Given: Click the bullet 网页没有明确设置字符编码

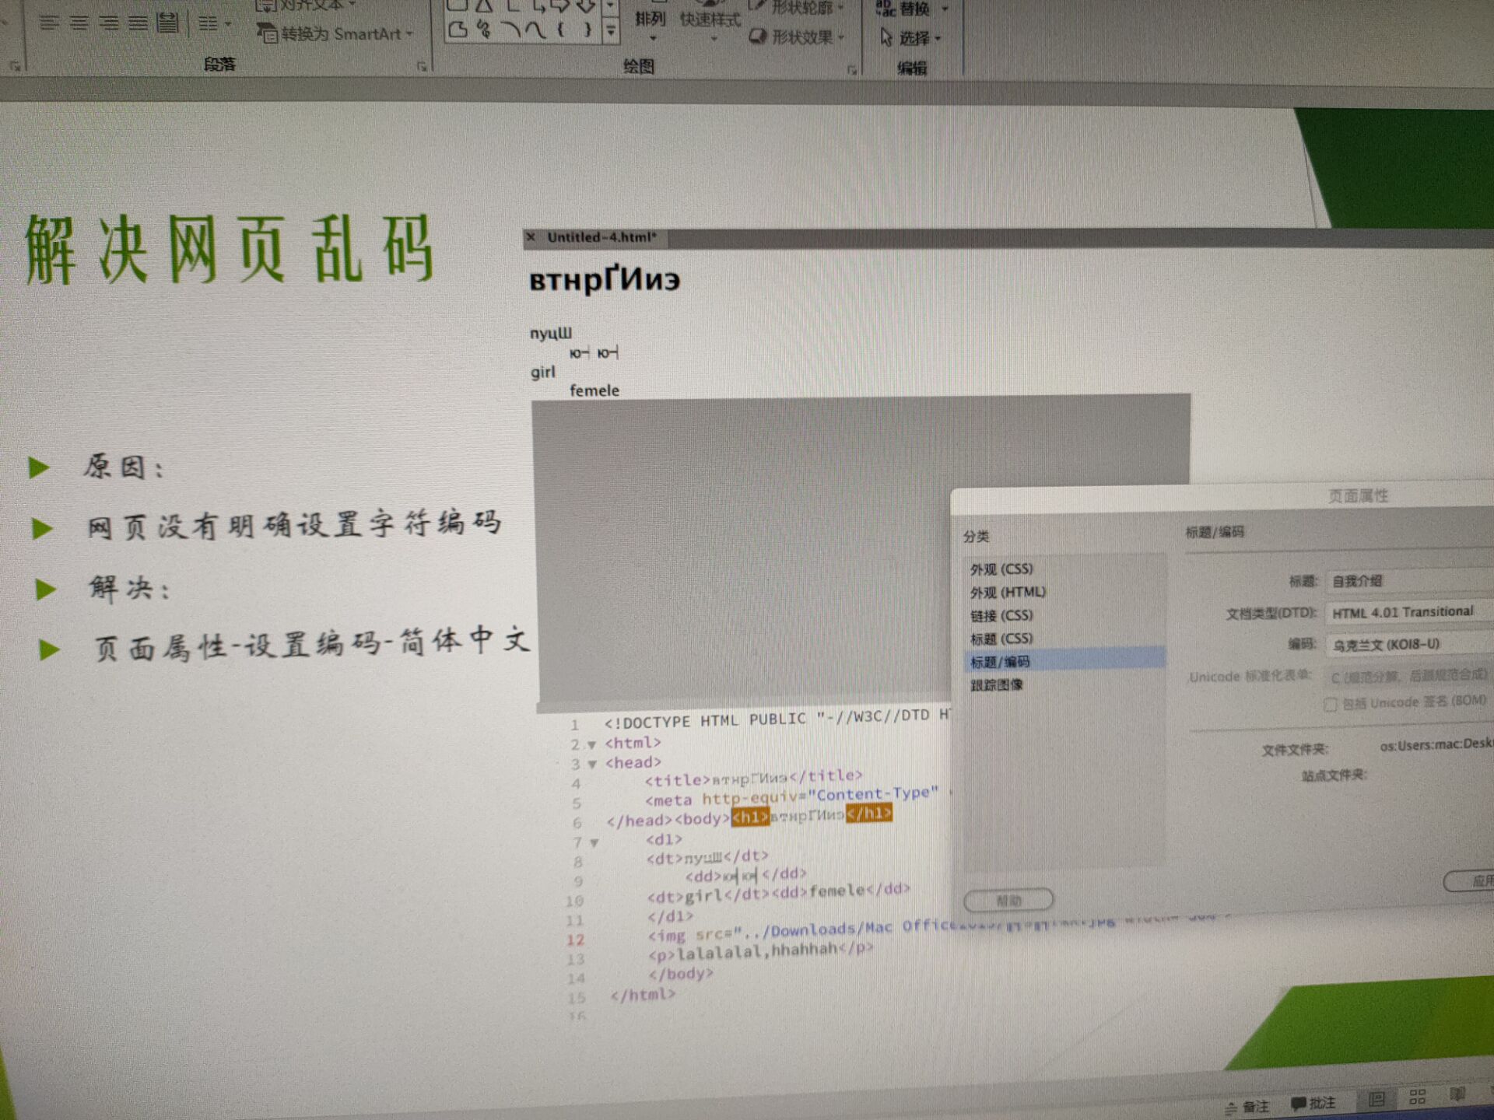Looking at the screenshot, I should pyautogui.click(x=294, y=525).
